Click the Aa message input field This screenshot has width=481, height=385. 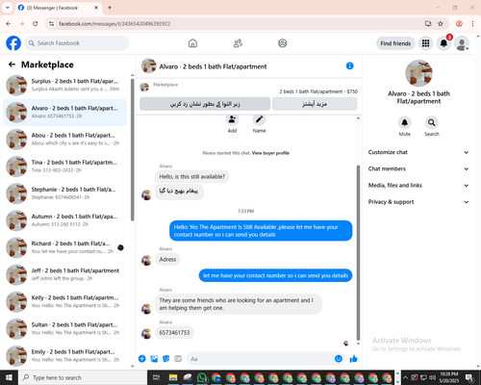(266, 359)
